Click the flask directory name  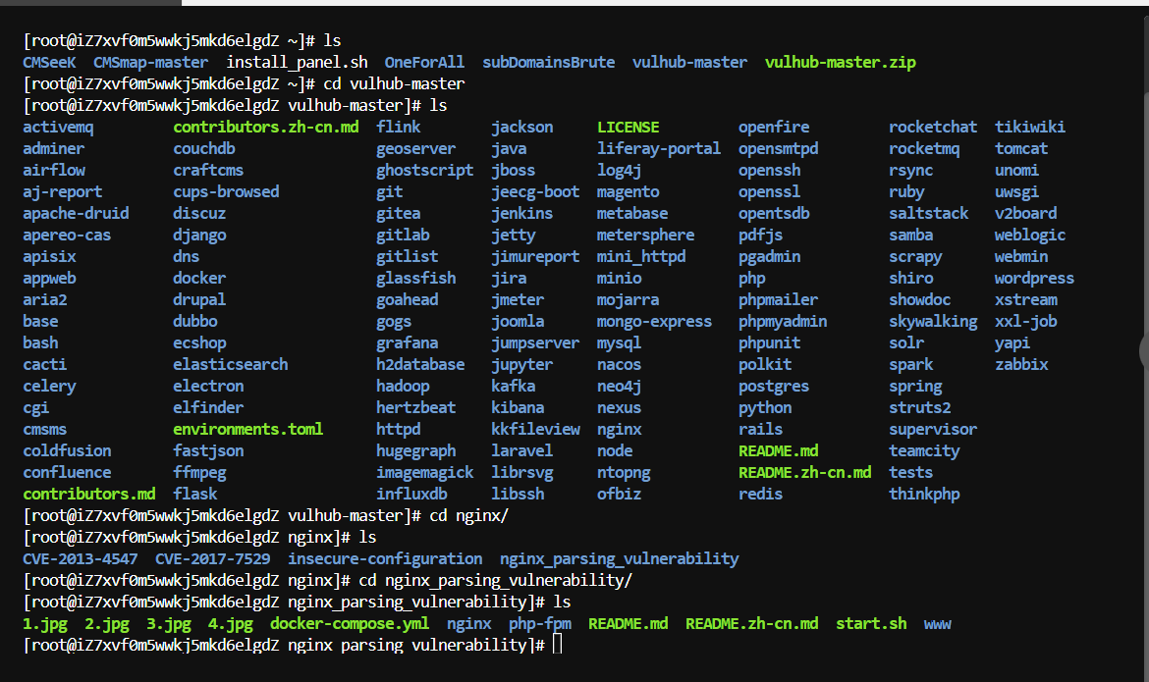[194, 495]
